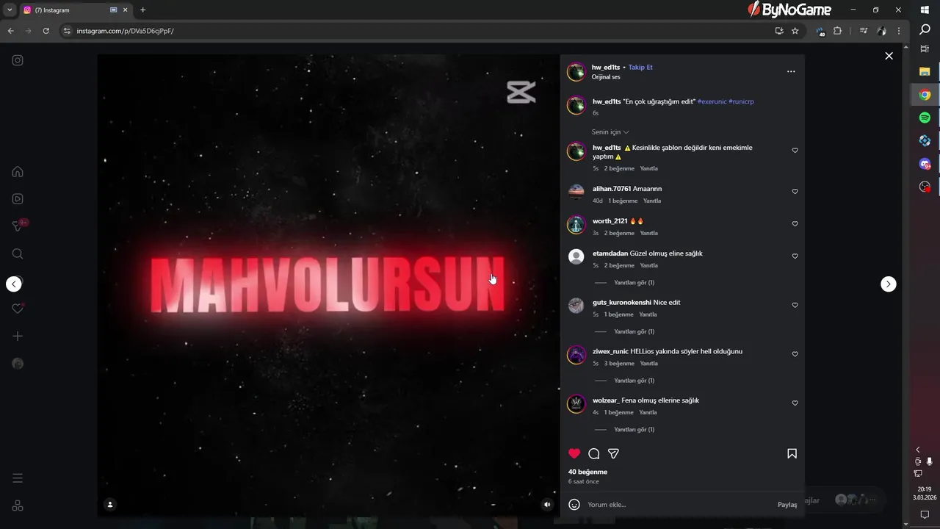The width and height of the screenshot is (940, 529).
Task: Open the comment bubble icon under the post
Action: click(x=594, y=454)
